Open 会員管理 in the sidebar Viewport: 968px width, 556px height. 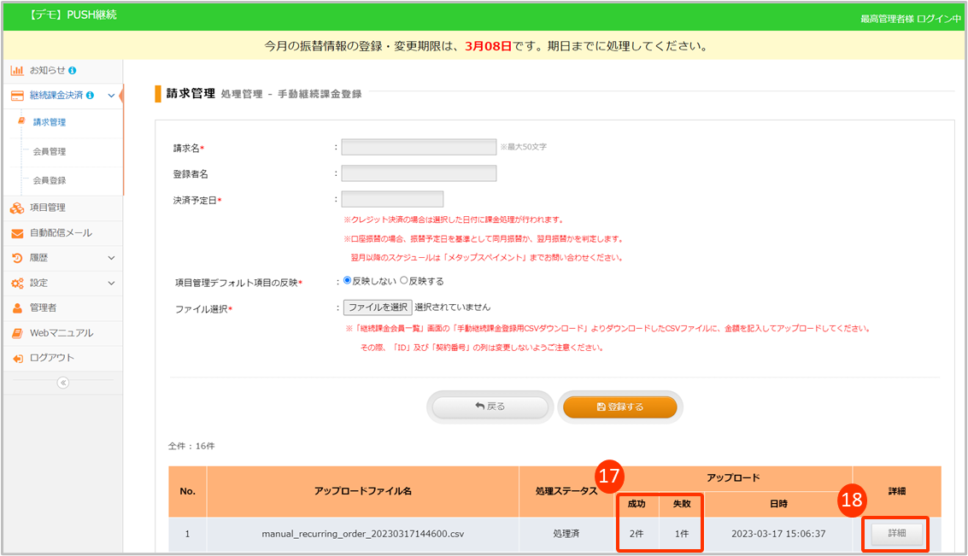coord(49,152)
